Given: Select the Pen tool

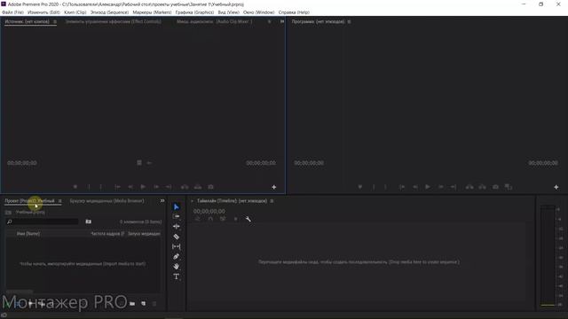Looking at the screenshot, I should tap(177, 256).
